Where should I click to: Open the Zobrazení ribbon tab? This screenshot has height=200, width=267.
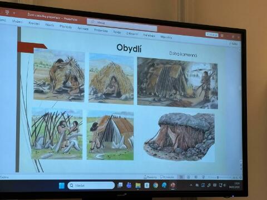[x=132, y=33]
